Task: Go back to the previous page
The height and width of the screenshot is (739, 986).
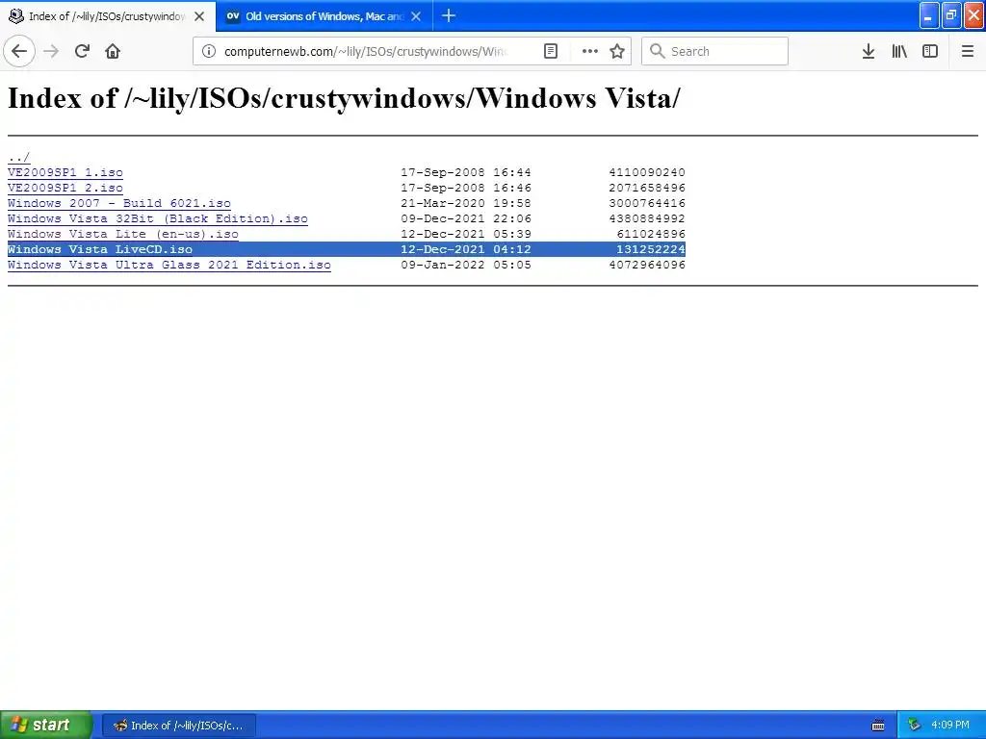Action: click(19, 52)
